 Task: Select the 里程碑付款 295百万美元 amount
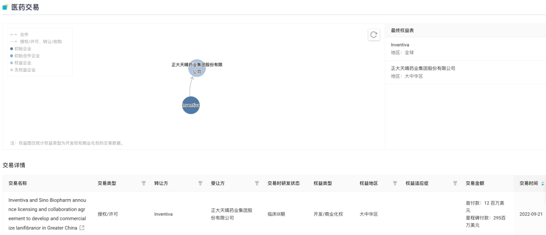(486, 221)
